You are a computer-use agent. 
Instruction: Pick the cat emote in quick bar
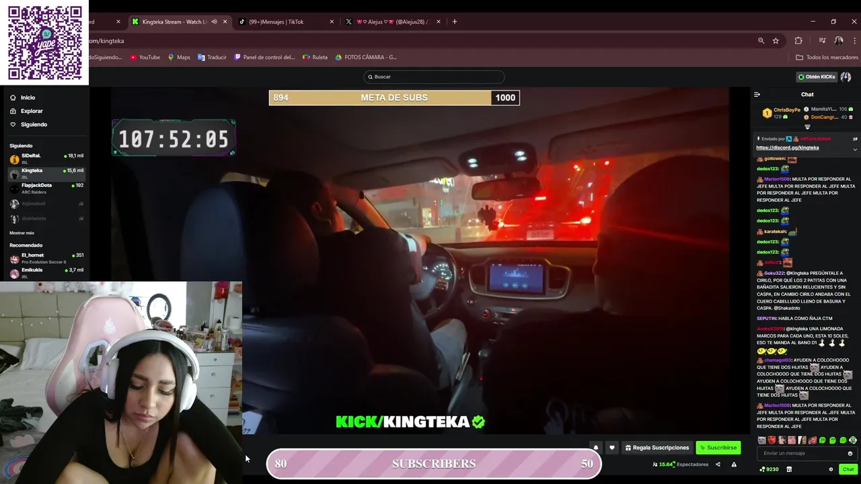pyautogui.click(x=761, y=440)
